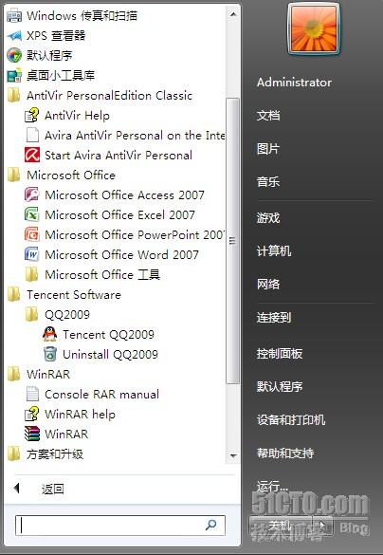
Task: Open 网络 from the right pane
Action: point(268,284)
